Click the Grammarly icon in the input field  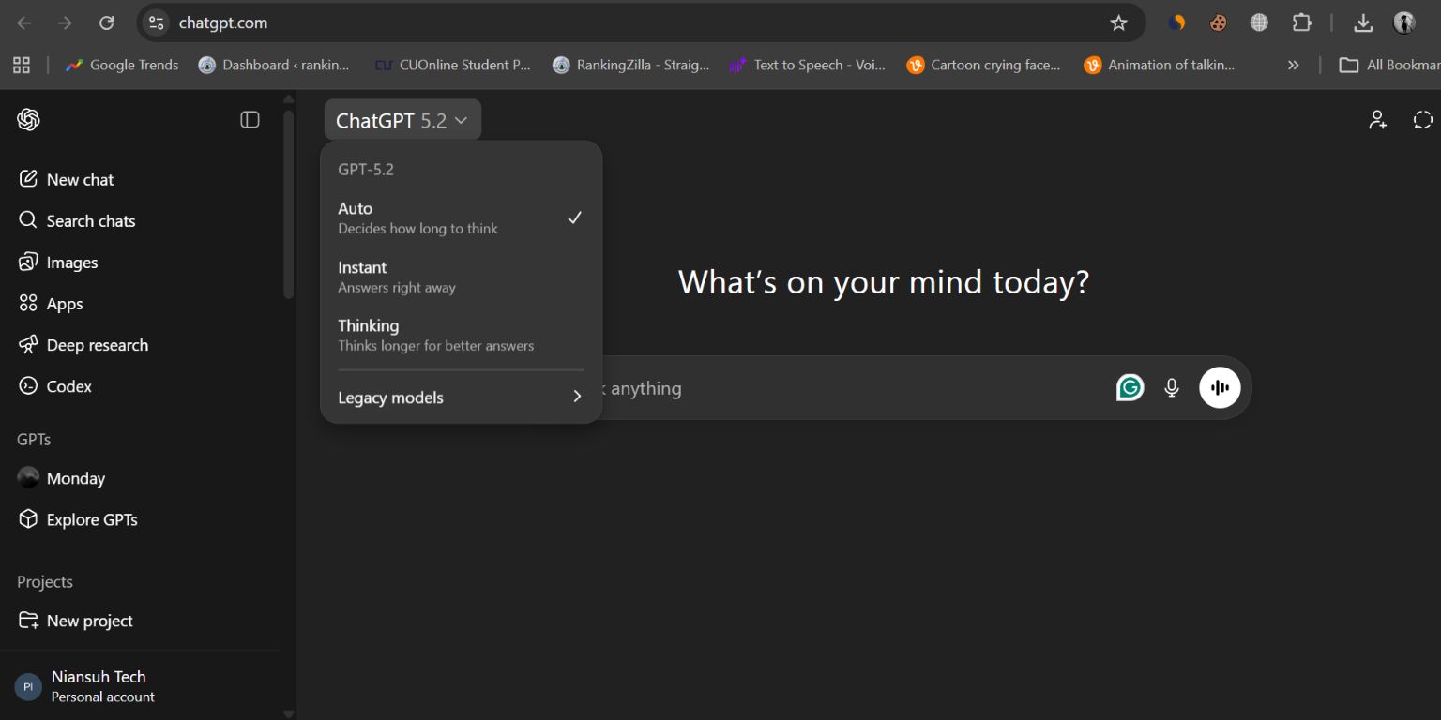pyautogui.click(x=1130, y=386)
